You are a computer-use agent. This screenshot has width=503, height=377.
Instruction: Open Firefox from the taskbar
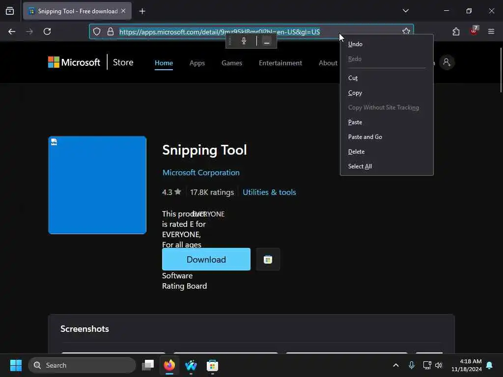click(169, 365)
